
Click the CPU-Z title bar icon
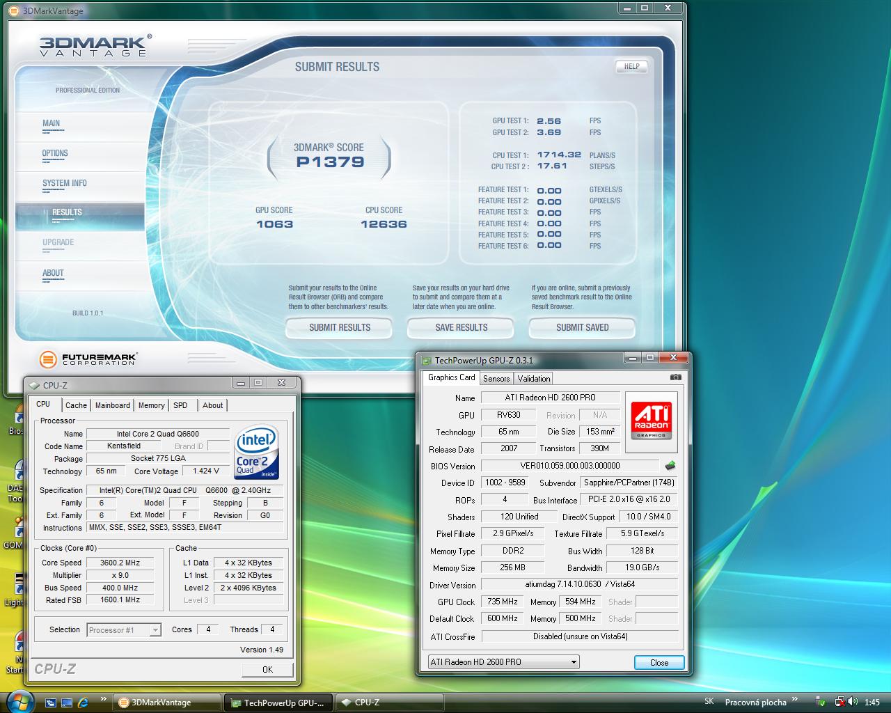point(34,385)
